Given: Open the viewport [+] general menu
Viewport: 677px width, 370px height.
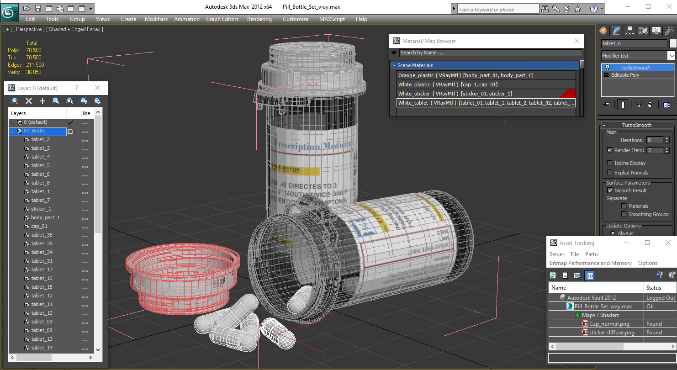Looking at the screenshot, I should pyautogui.click(x=7, y=29).
